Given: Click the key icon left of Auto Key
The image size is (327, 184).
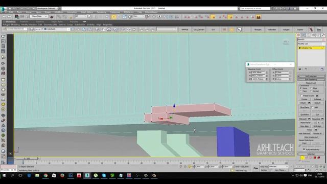Looking at the screenshot, I should pyautogui.click(x=255, y=168).
